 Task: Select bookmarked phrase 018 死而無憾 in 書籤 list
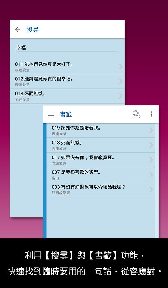(x=101, y=145)
